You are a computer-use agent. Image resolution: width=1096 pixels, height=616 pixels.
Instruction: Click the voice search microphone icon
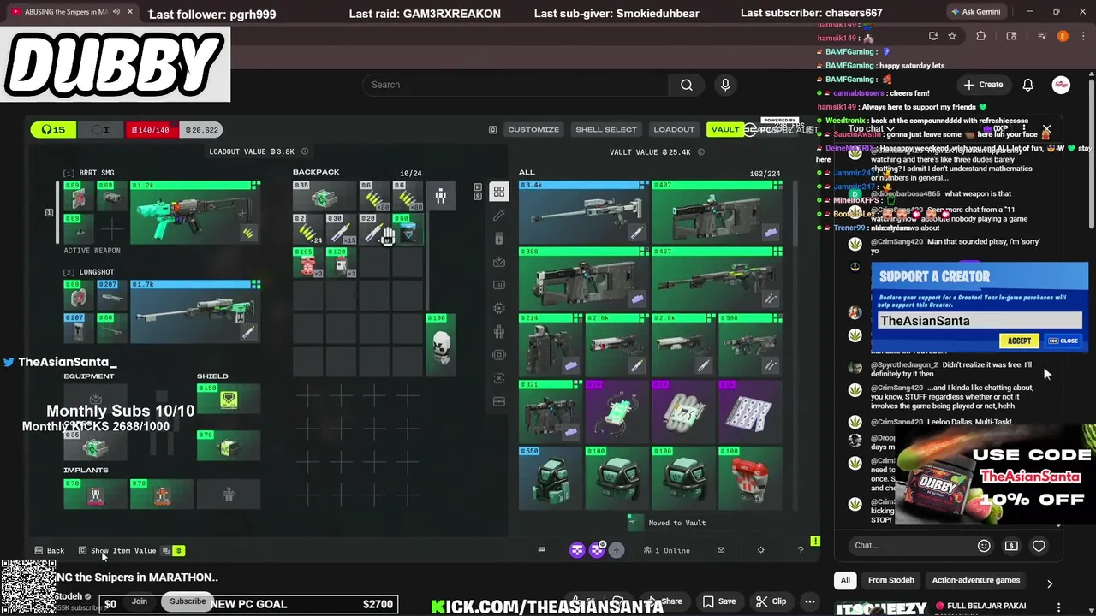coord(725,85)
